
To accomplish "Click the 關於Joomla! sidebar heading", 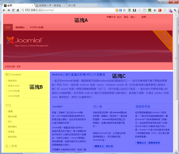I will click(13, 75).
